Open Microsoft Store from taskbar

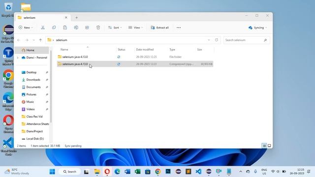click(148, 172)
